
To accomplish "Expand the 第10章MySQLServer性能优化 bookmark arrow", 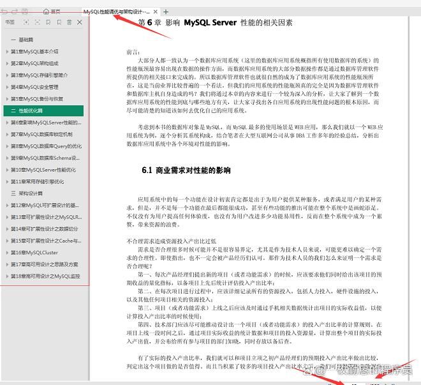I will (7, 170).
